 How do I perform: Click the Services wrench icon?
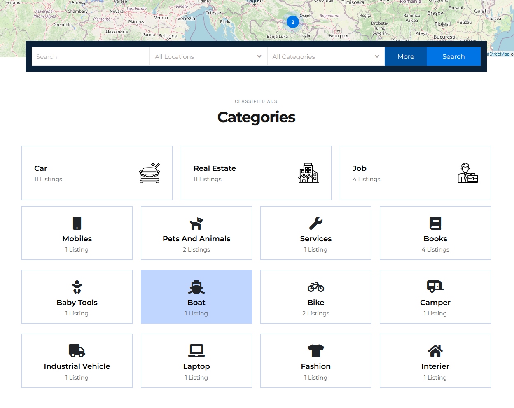point(316,223)
